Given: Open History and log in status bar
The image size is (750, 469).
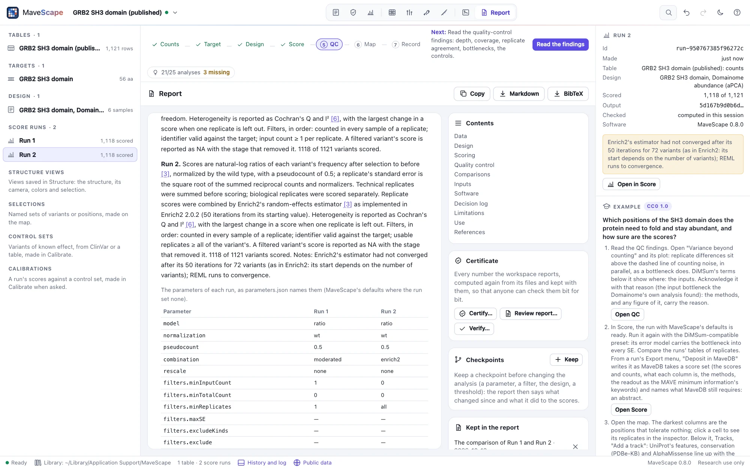Looking at the screenshot, I should tap(262, 463).
